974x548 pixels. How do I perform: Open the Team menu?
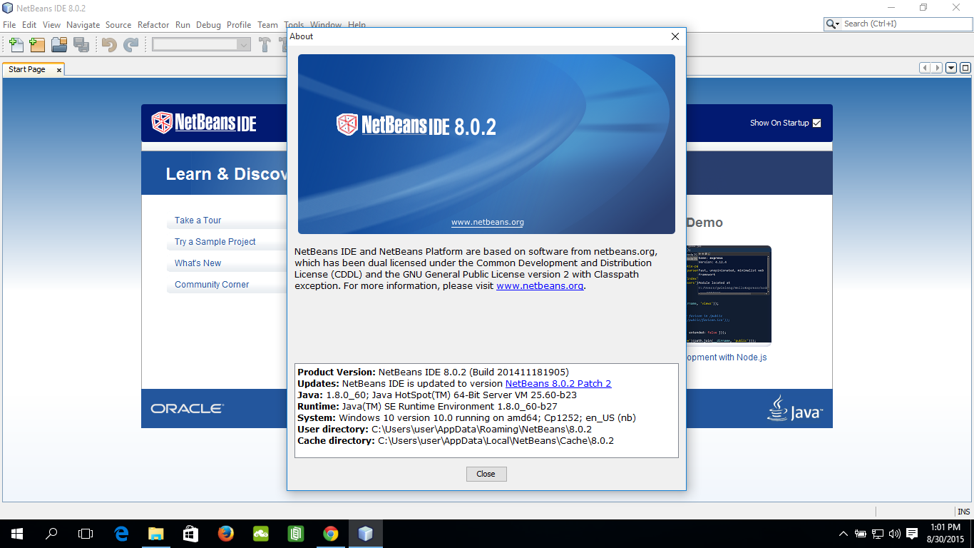(267, 24)
